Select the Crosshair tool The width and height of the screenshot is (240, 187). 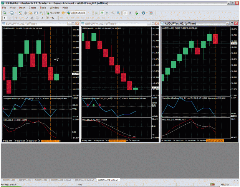(10, 18)
